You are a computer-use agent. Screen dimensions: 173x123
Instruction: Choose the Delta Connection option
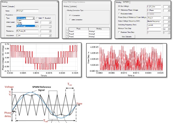[70, 20]
